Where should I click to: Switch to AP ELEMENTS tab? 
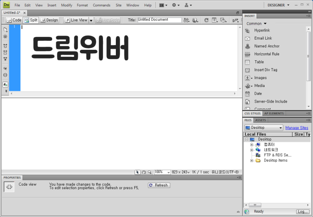coord(274,114)
